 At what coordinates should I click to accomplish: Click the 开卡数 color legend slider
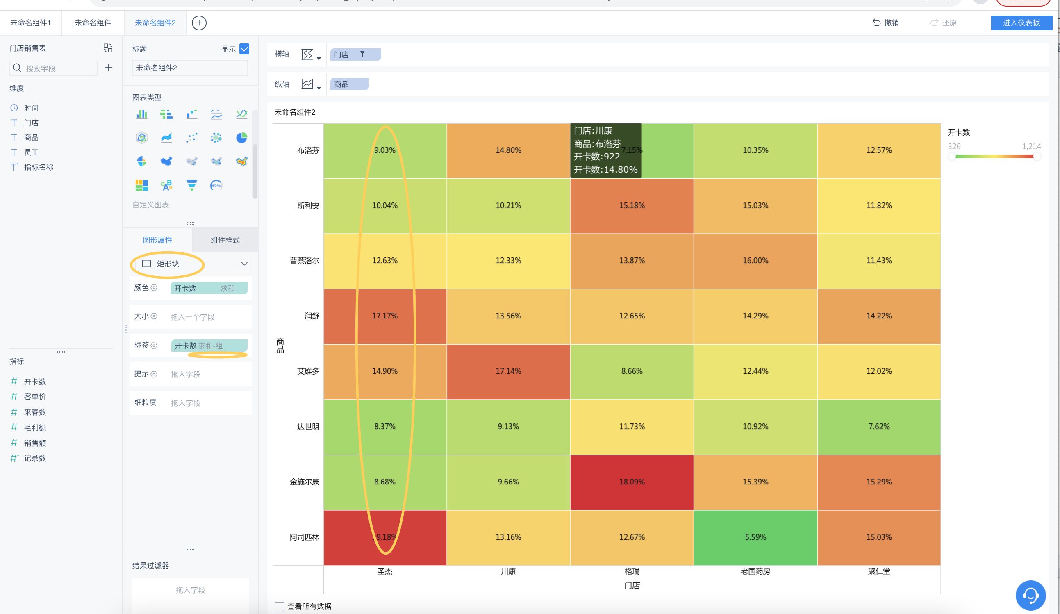(x=994, y=157)
